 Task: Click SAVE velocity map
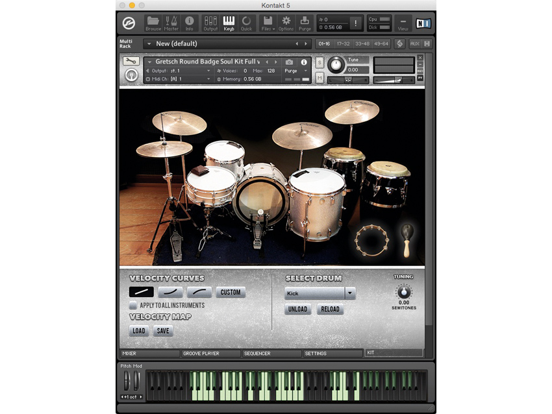tap(163, 331)
